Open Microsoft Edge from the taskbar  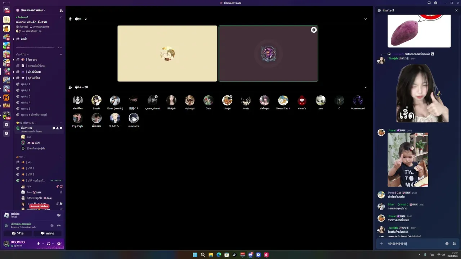pyautogui.click(x=219, y=255)
